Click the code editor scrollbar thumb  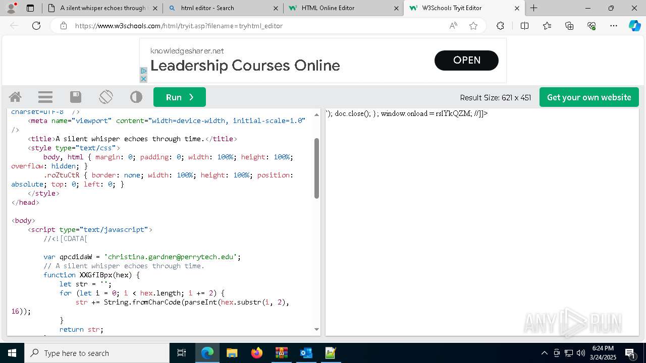[x=317, y=168]
